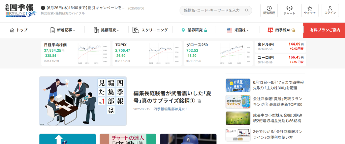Screen dimensions: 345x144
Task: Click the document icon beside 新着記事
Action: pyautogui.click(x=53, y=30)
